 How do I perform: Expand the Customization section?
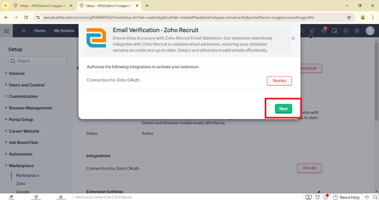click(x=23, y=96)
